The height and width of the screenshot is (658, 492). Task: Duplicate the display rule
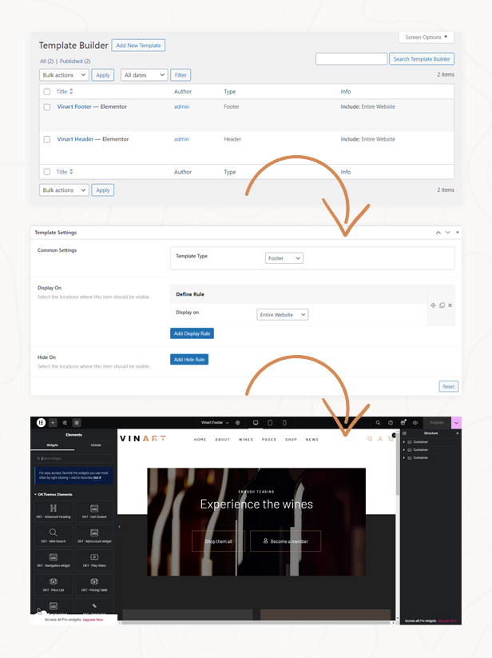442,305
